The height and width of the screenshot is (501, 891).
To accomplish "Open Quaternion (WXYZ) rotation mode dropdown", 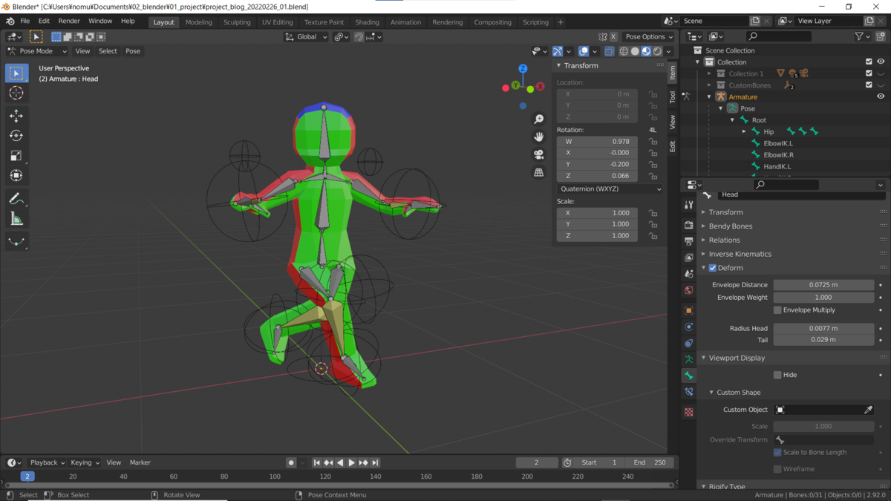I will click(610, 189).
